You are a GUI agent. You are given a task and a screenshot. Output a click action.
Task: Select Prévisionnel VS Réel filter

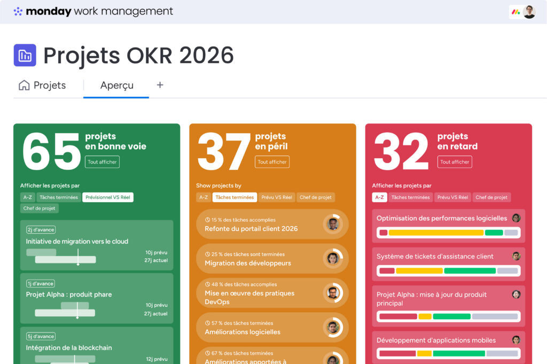[x=108, y=197]
